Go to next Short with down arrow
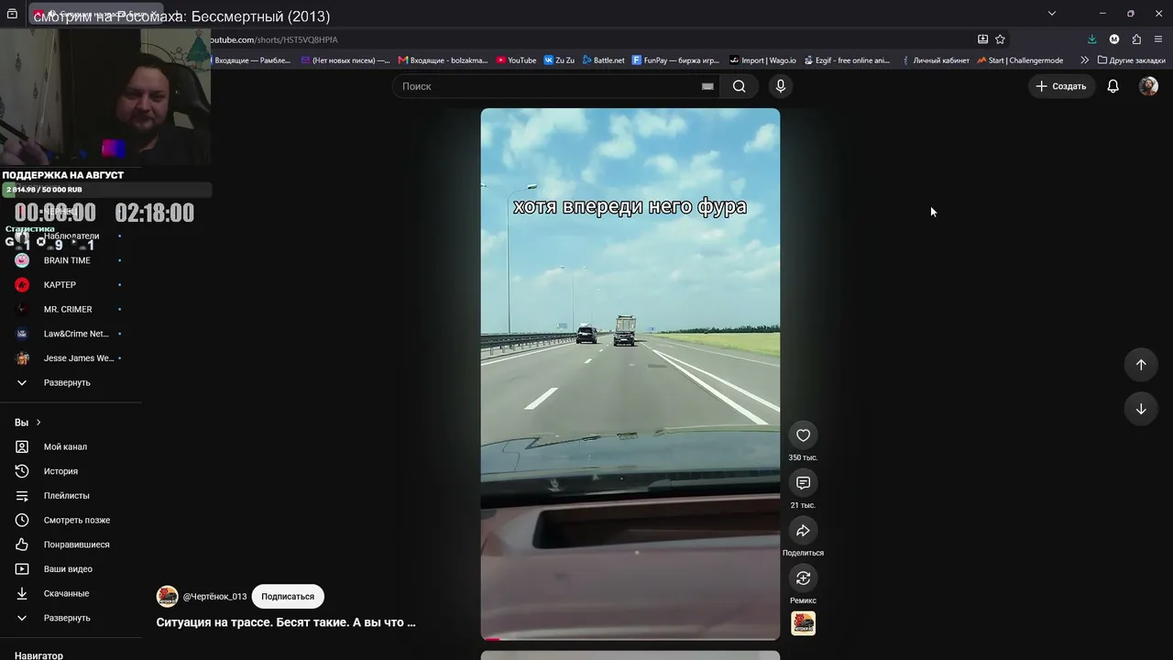This screenshot has height=660, width=1173. [x=1141, y=409]
